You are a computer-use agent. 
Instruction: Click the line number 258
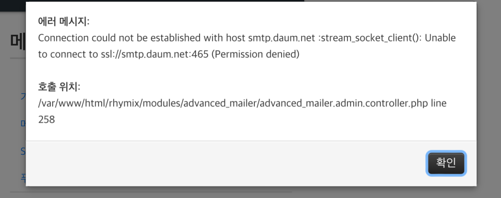(x=46, y=120)
